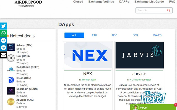Viewport: 177px width, 110px height.
Task: Open the Arfreyr (FRY) deal
Action: pos(24,45)
